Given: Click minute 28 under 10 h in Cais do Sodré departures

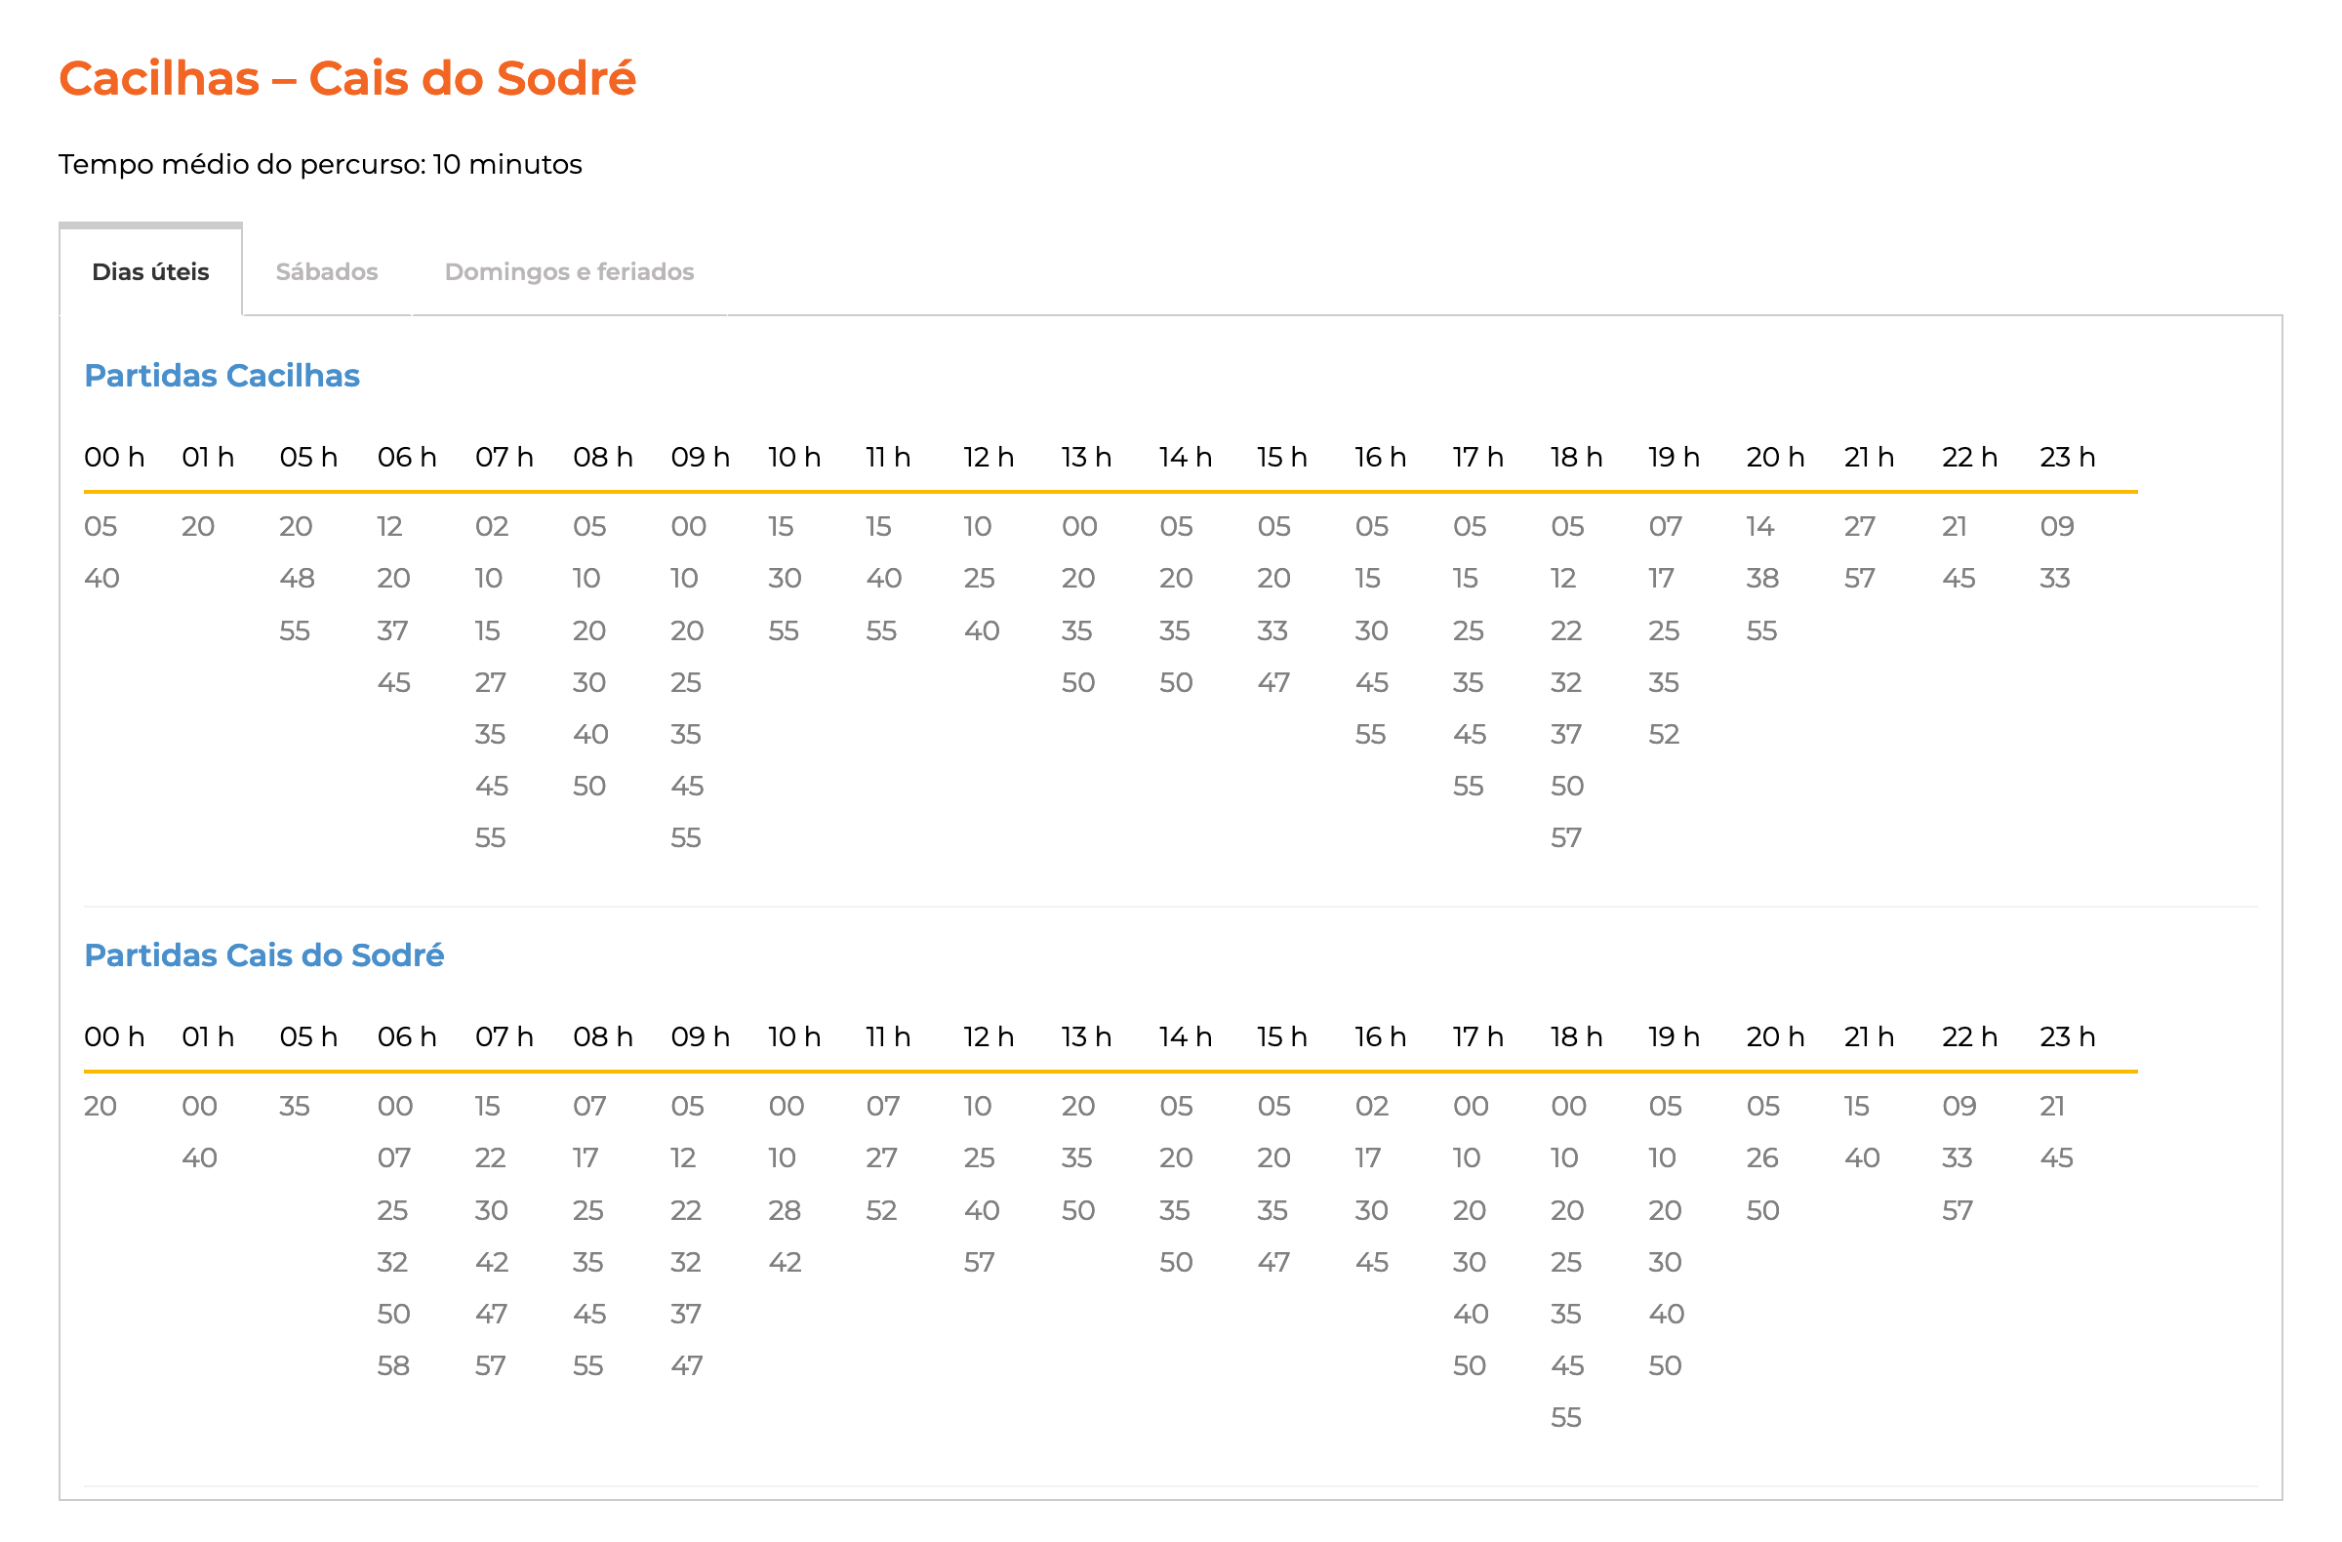Looking at the screenshot, I should coord(785,1210).
